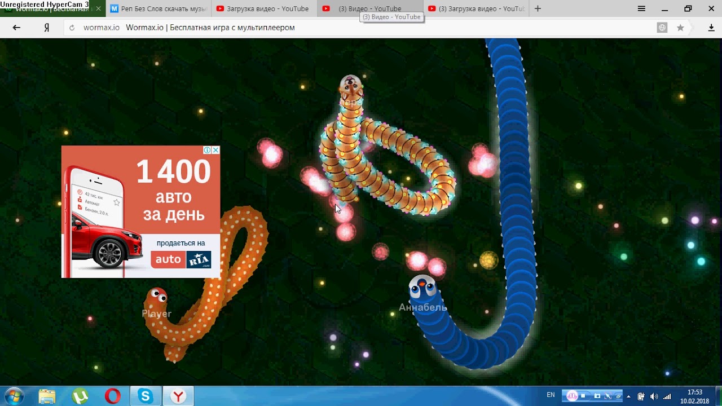722x406 pixels.
Task: Take HyperCam snapshot camera icon
Action: pyautogui.click(x=597, y=396)
